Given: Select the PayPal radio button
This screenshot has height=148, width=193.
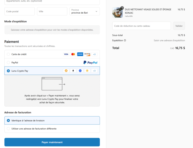Looking at the screenshot, I should pos(8,62).
